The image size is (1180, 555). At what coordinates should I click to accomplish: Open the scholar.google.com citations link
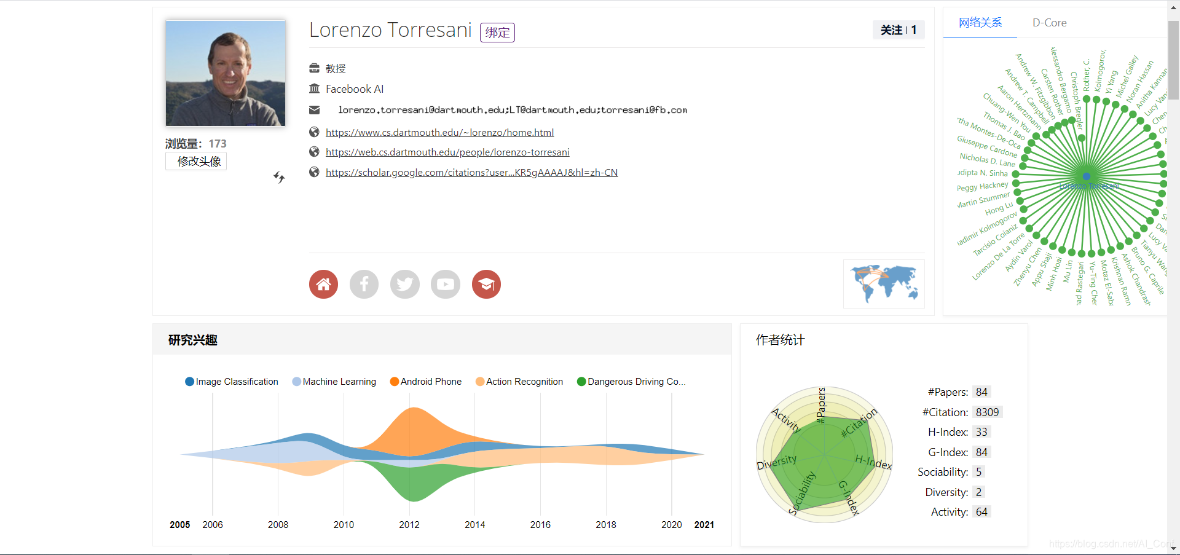click(x=471, y=172)
